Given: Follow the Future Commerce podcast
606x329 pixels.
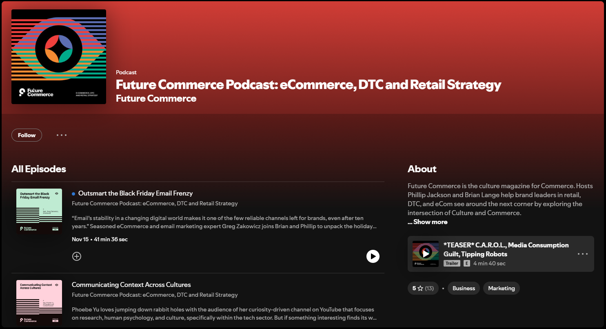Looking at the screenshot, I should coord(27,135).
